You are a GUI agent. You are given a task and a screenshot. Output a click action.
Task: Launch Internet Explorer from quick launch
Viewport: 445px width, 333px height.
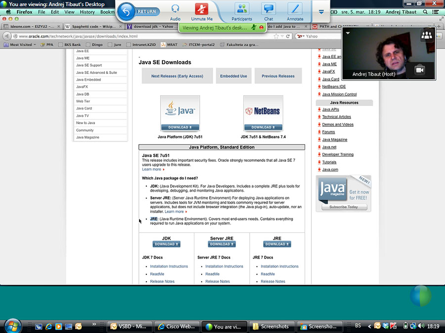tap(48, 327)
